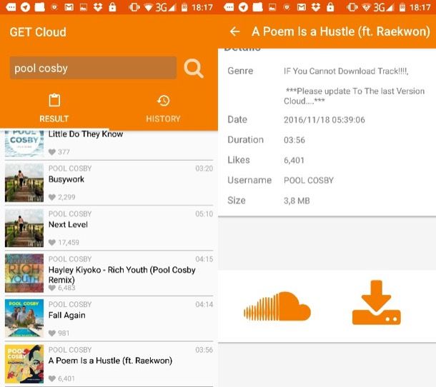The height and width of the screenshot is (387, 436).
Task: Tap heart icon on Little Do They Know
Action: (x=52, y=151)
